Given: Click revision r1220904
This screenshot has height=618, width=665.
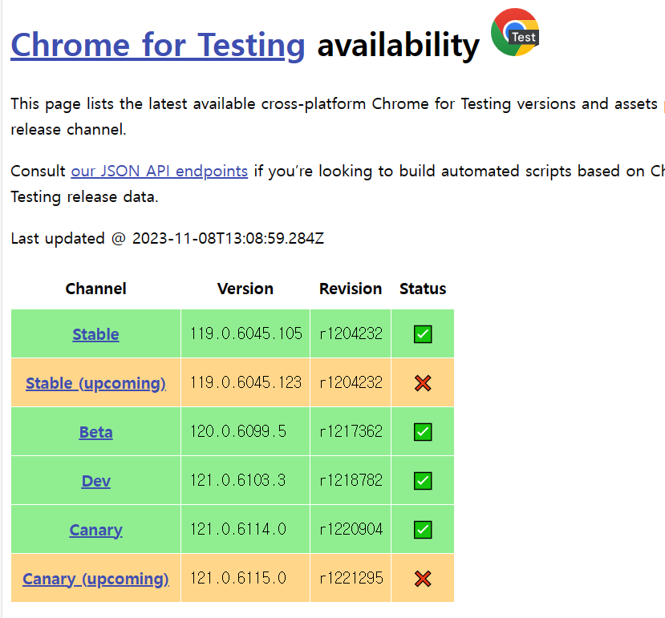Looking at the screenshot, I should click(351, 529).
